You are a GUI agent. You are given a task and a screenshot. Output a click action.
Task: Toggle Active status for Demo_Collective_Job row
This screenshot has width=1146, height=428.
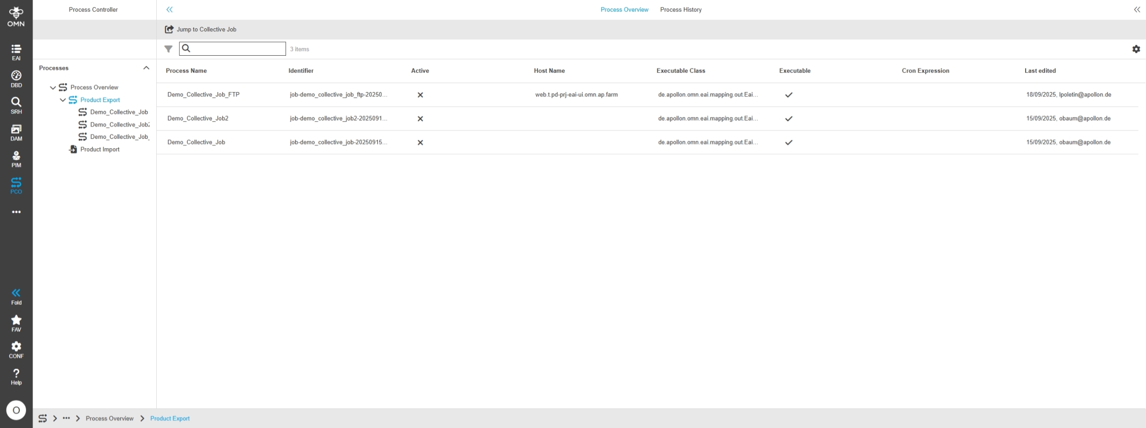[x=420, y=143]
